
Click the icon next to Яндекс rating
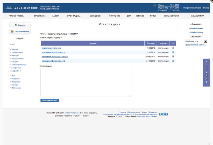pos(155,5)
